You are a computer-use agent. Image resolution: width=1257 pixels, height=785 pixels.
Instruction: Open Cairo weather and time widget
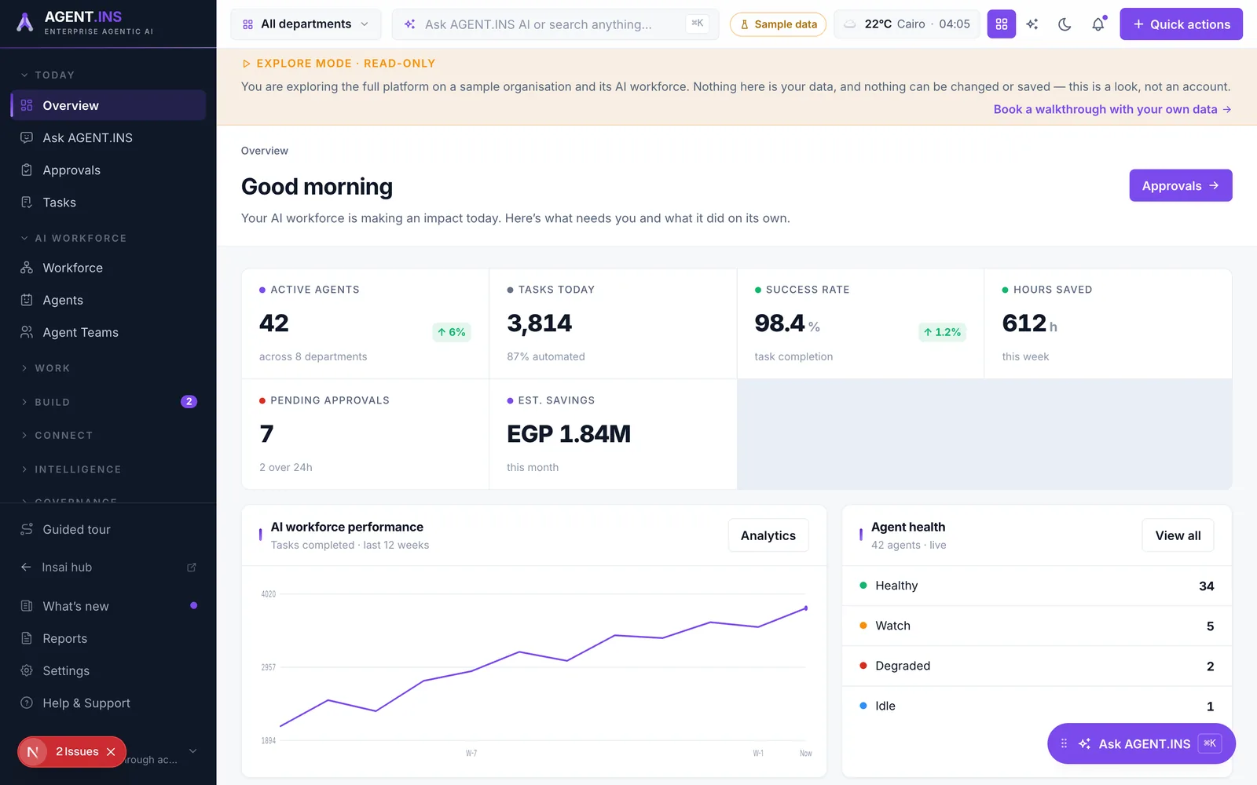pos(907,24)
